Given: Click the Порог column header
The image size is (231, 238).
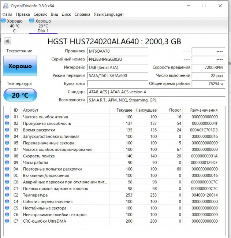Looking at the screenshot, I should 171,110.
